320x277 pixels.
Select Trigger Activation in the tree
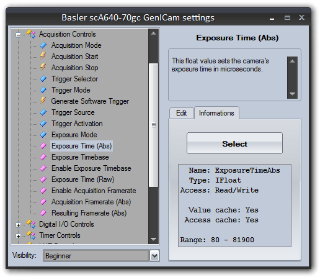(x=77, y=124)
